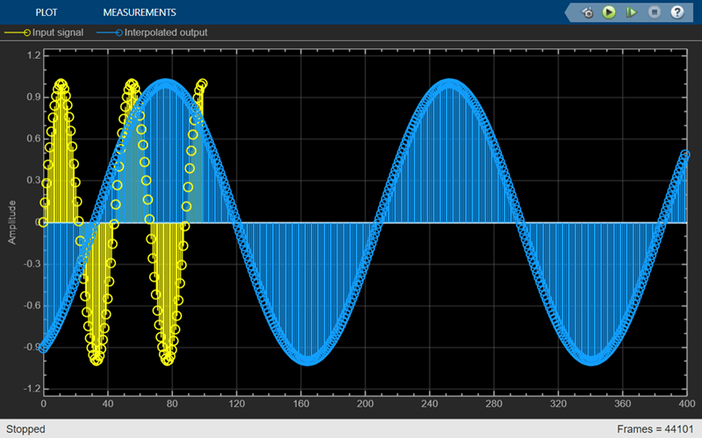Open the scope configuration gear icon
702x438 pixels.
tap(587, 12)
